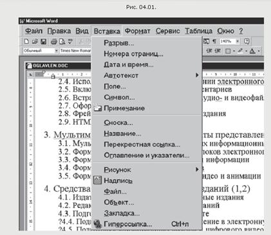Open the Правка menu
Image resolution: width=271 pixels, height=235 pixels.
pyautogui.click(x=59, y=31)
